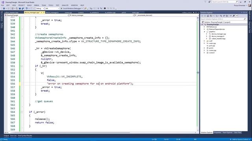The image size is (252, 141).
Task: Click View Code icon in Solution Explorer
Action: (231, 16)
